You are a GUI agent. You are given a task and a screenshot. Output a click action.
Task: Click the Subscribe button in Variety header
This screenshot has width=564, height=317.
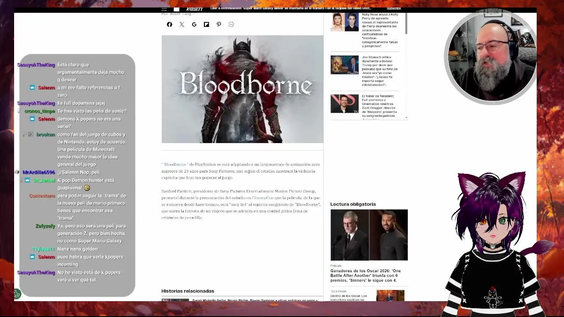[x=393, y=8]
